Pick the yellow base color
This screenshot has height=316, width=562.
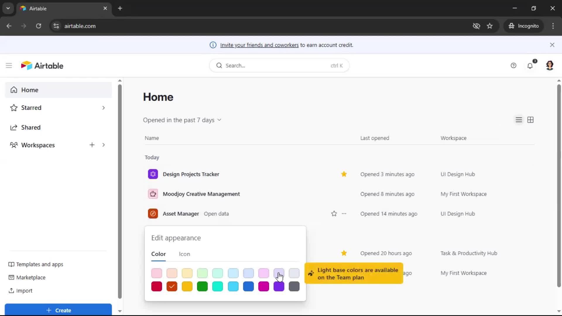pyautogui.click(x=187, y=286)
